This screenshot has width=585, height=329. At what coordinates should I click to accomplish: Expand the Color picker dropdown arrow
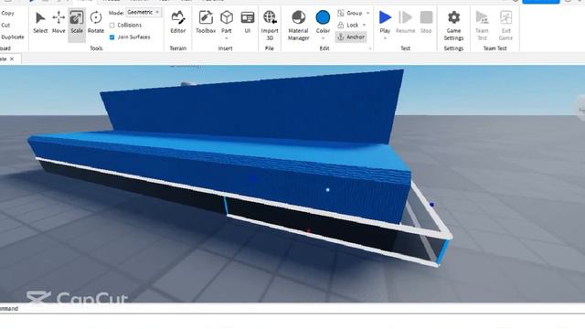click(x=323, y=38)
